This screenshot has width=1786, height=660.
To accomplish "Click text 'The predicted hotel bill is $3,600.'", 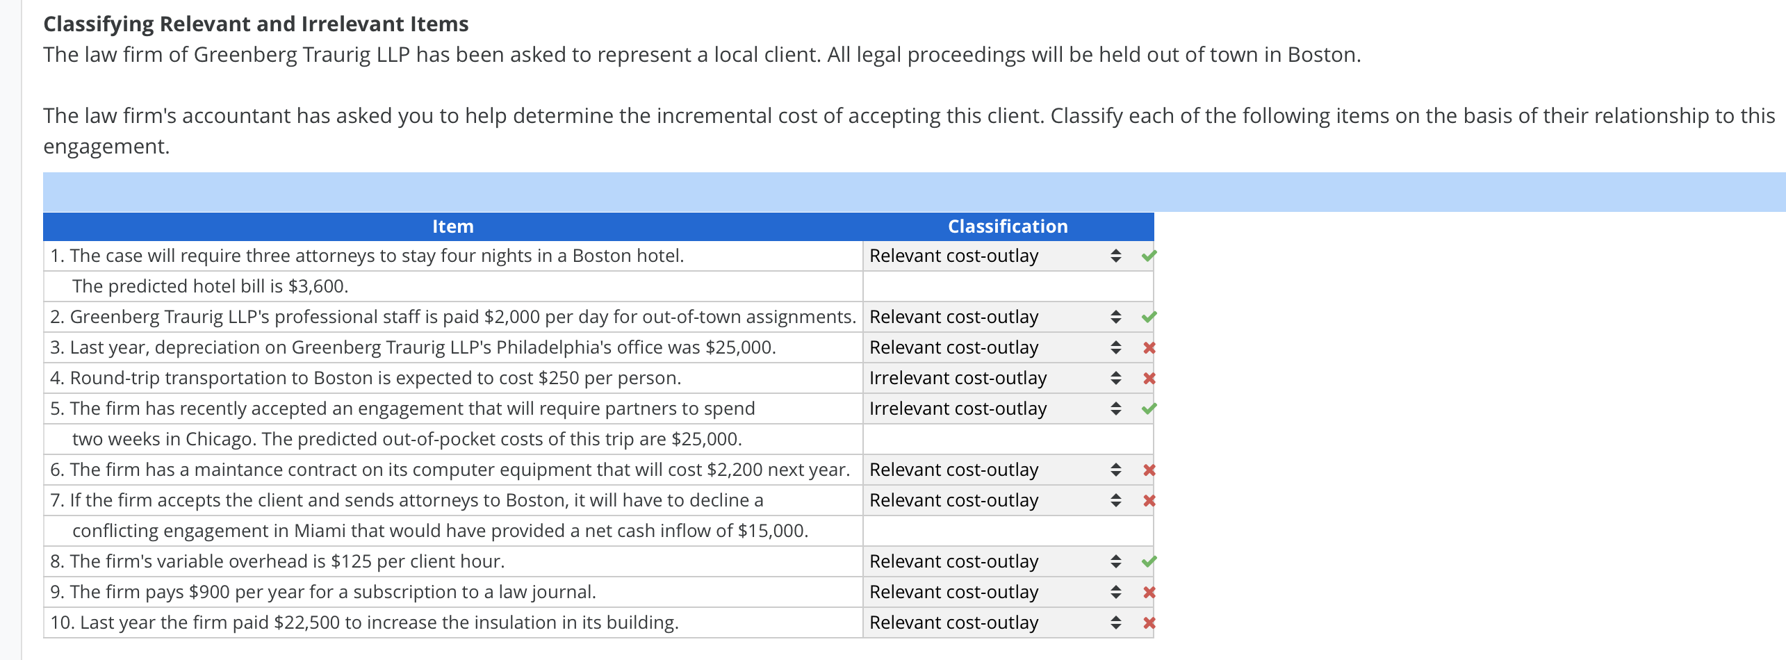I will 211,286.
